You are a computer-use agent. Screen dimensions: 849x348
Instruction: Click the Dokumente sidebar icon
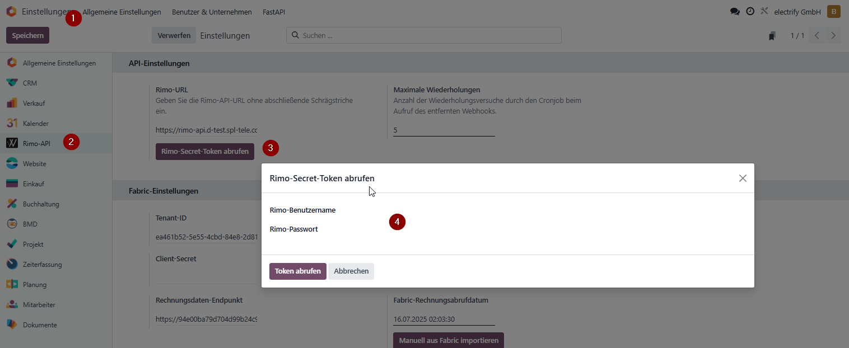tap(12, 325)
